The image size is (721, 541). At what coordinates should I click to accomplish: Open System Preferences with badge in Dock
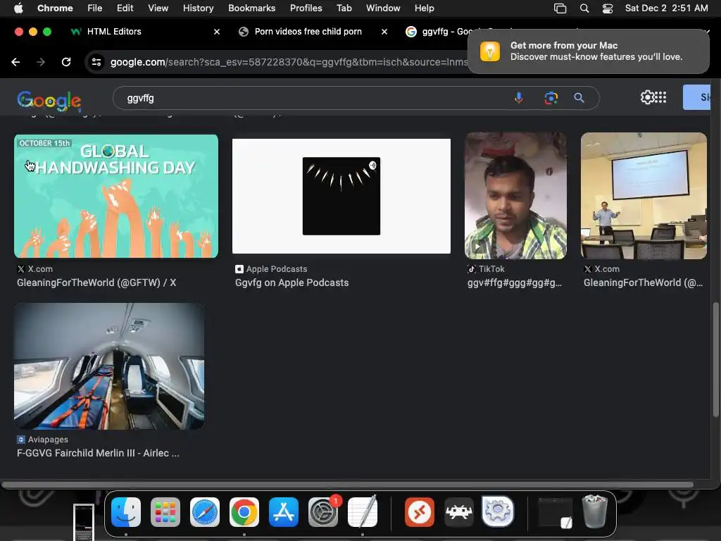click(323, 512)
